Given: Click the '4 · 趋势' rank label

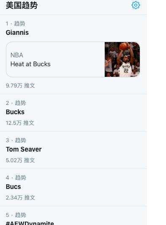Looking at the screenshot, I should (x=16, y=177).
